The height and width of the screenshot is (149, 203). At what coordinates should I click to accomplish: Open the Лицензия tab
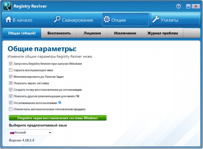pyautogui.click(x=92, y=33)
